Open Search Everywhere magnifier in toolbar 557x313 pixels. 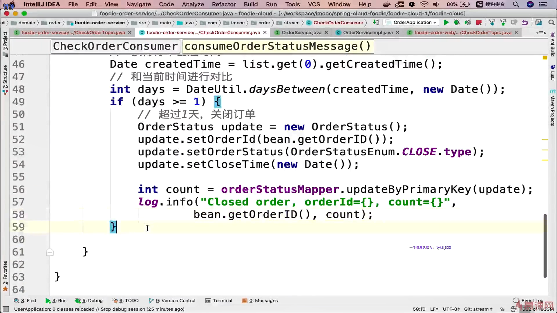pos(551,23)
